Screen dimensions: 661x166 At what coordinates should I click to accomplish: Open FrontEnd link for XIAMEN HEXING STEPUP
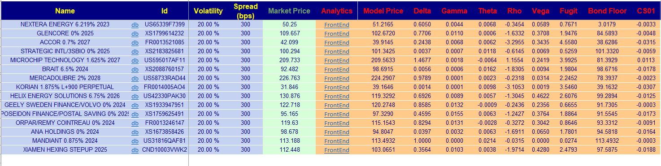(x=336, y=150)
